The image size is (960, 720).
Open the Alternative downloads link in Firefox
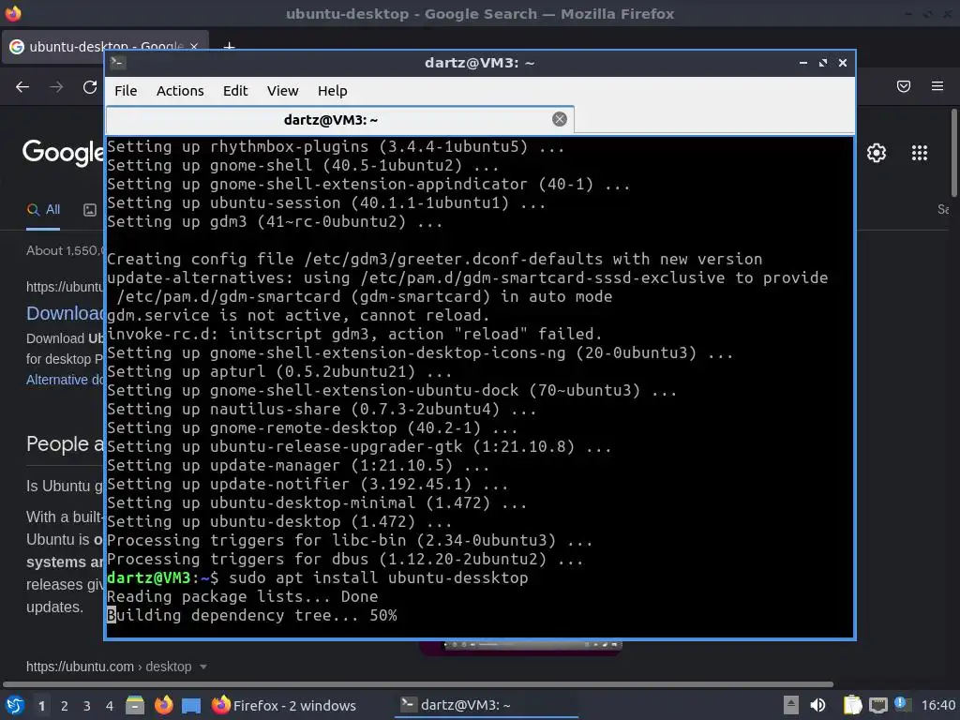click(65, 380)
